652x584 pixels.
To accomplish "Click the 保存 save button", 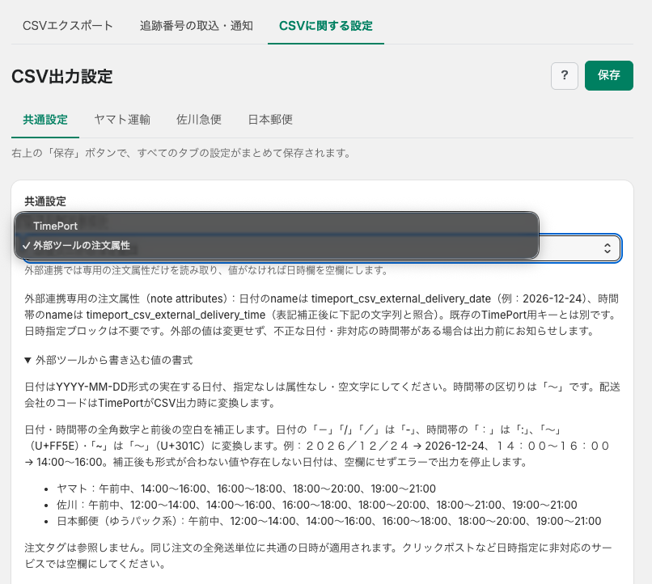I will pos(609,76).
